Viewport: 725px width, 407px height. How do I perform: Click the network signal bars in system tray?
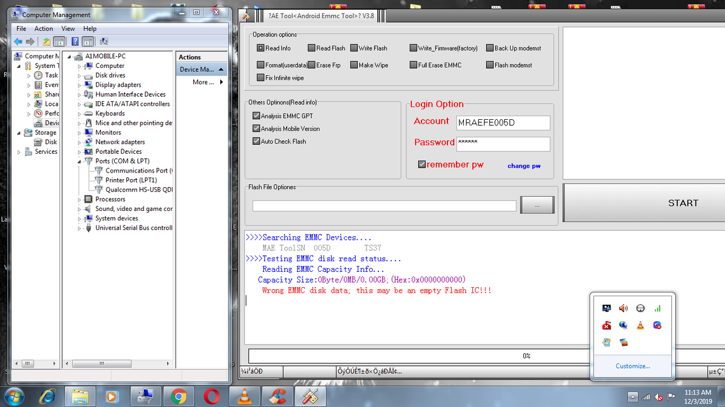pos(646,397)
